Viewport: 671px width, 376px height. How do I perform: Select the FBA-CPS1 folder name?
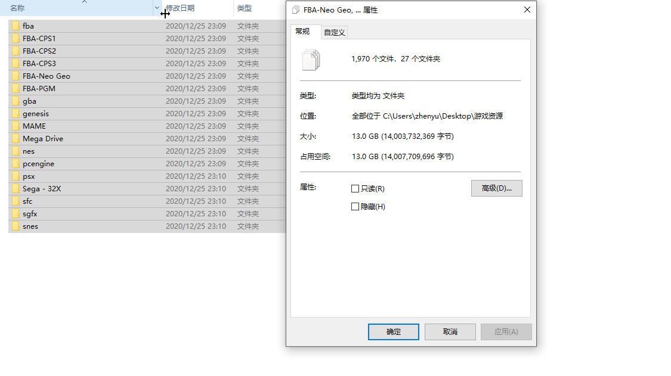pos(39,39)
